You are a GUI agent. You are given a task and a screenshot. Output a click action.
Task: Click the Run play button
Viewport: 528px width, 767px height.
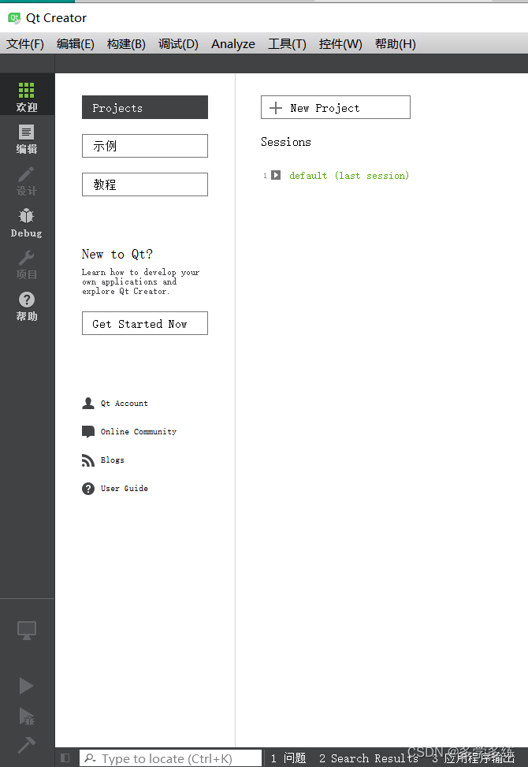[27, 686]
